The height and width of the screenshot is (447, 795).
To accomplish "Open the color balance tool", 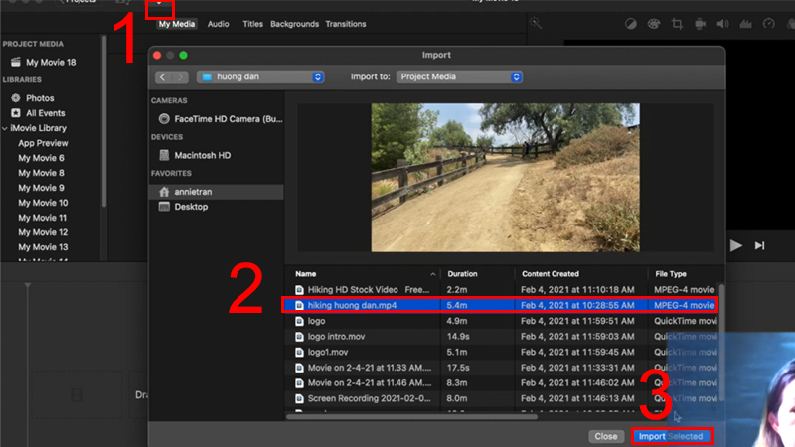I will [x=630, y=24].
